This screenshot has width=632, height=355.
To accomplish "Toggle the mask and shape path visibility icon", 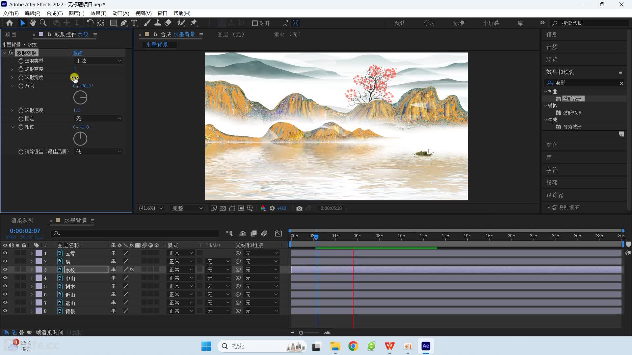I will tap(232, 208).
